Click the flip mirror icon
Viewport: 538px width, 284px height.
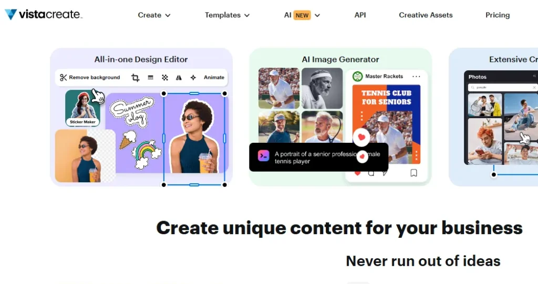point(179,78)
